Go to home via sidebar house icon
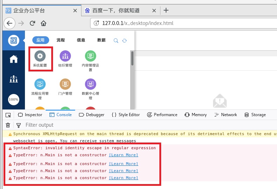Image resolution: width=277 pixels, height=189 pixels. pyautogui.click(x=14, y=59)
